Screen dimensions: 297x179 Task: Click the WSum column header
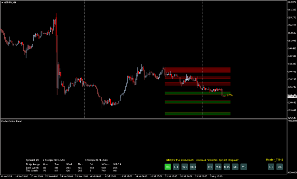[105, 164]
